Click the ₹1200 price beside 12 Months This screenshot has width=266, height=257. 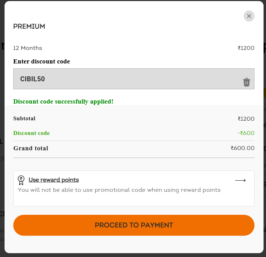[246, 48]
